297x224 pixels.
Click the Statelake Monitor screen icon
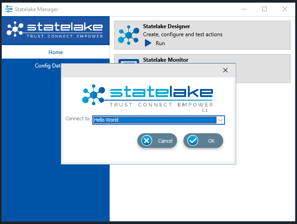129,61
